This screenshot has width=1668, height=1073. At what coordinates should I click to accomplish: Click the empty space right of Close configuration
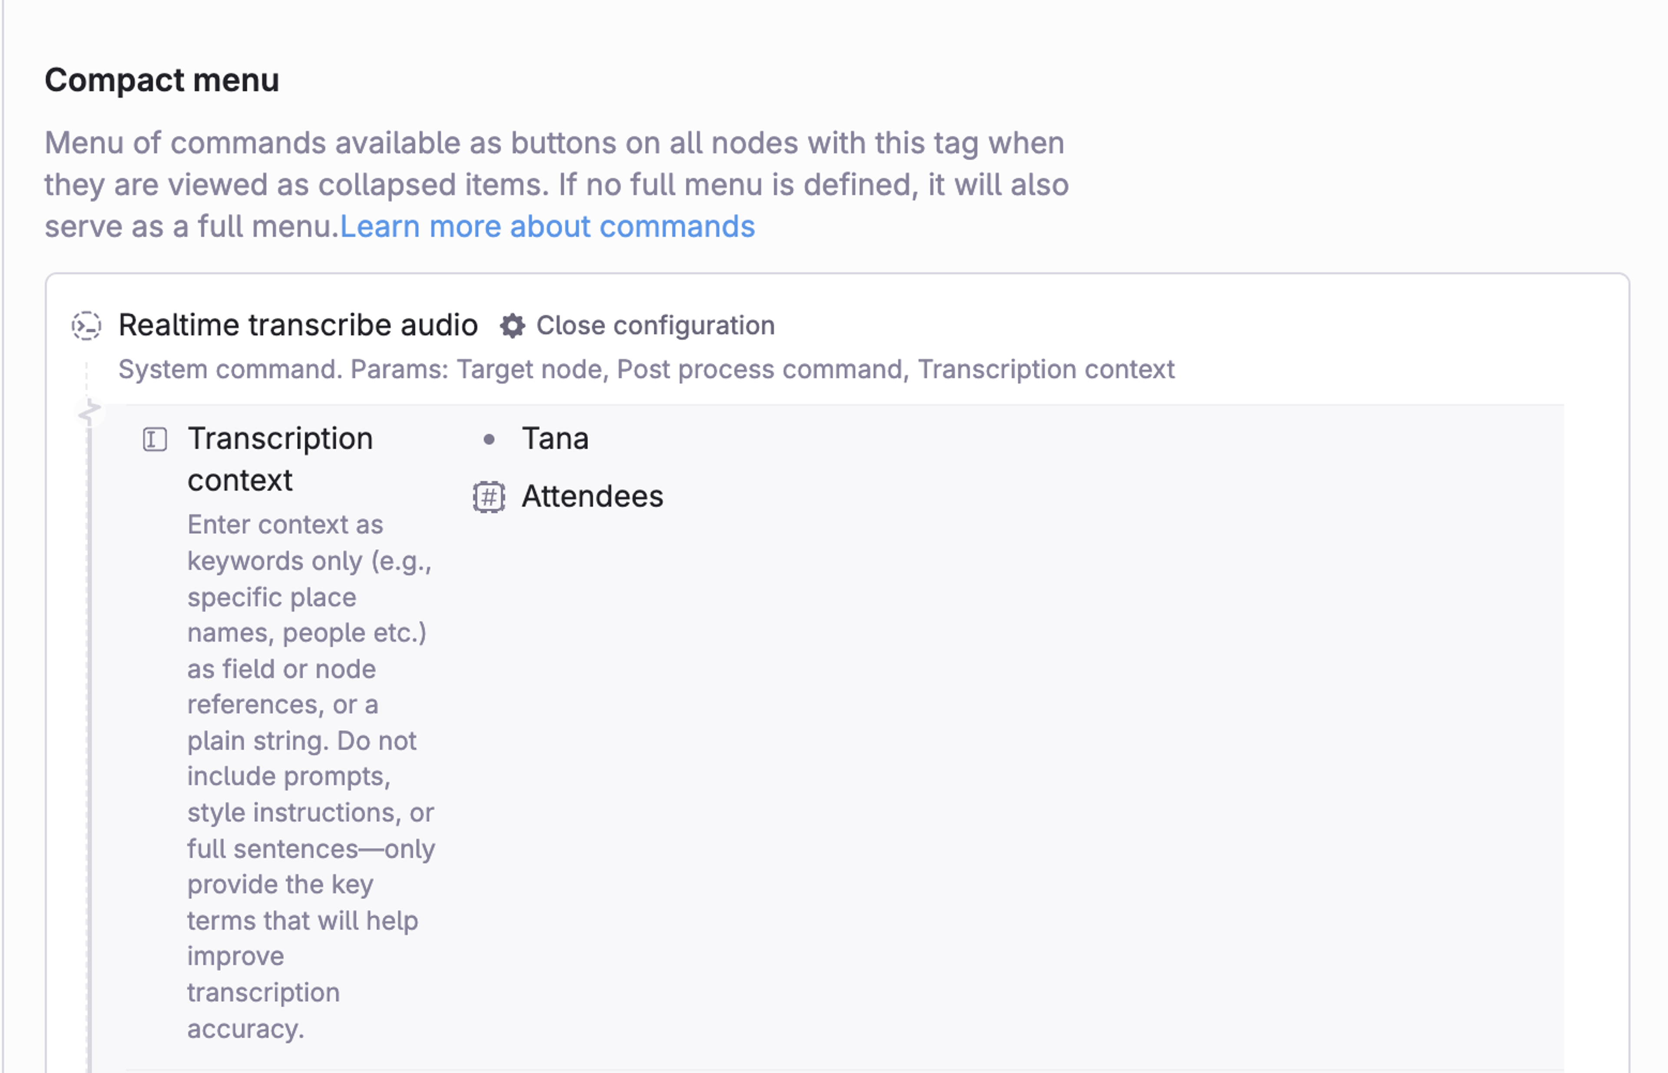pyautogui.click(x=1185, y=325)
